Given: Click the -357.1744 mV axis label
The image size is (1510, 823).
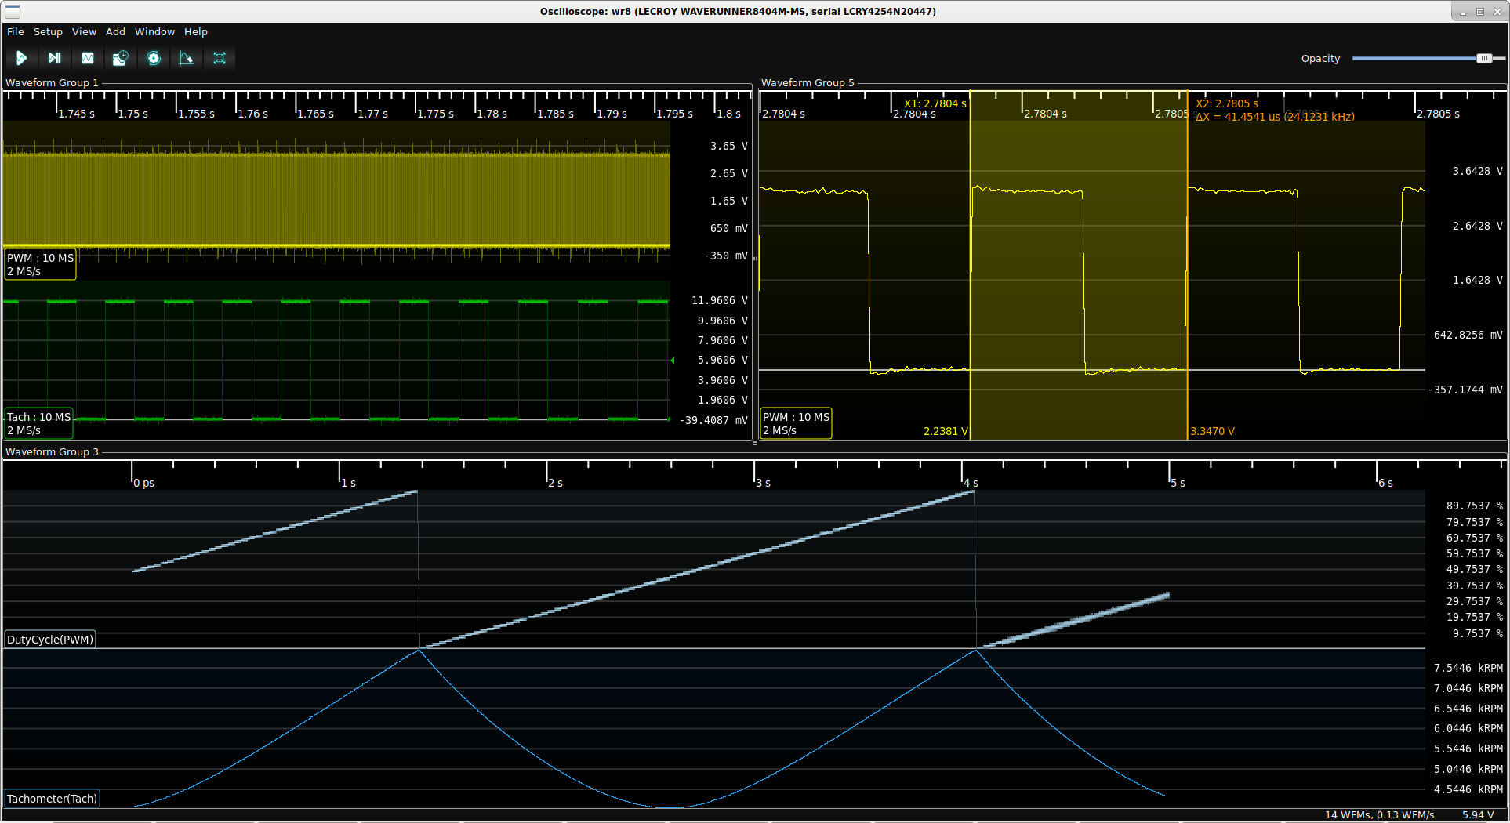Looking at the screenshot, I should pos(1465,390).
